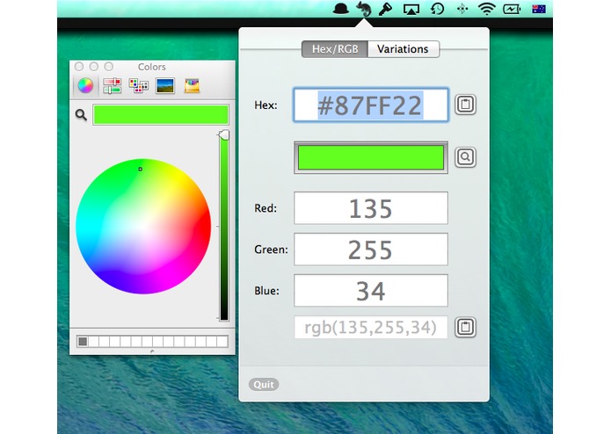Select Color Palettes mode in Colors window
This screenshot has height=434, width=611.
point(139,85)
